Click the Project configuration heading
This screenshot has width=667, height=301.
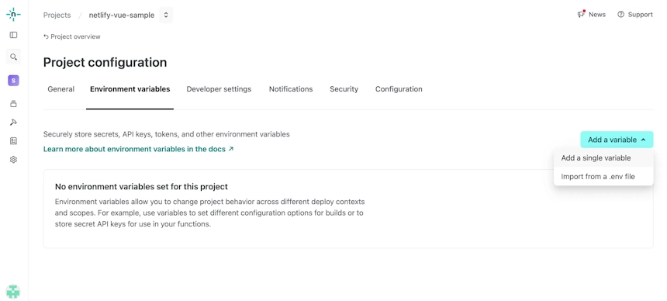[105, 62]
